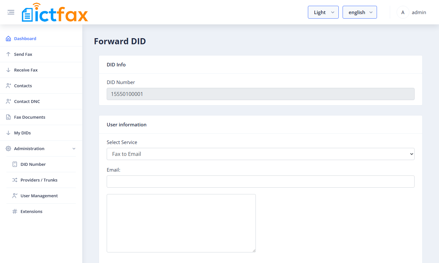Click the User Management person-check icon
The height and width of the screenshot is (263, 439).
click(15, 196)
